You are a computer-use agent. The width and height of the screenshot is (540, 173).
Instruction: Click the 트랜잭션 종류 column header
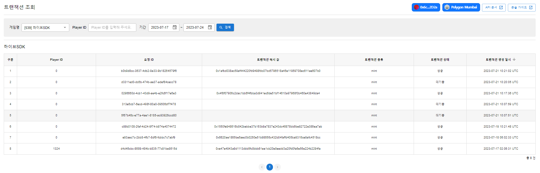pos(374,60)
